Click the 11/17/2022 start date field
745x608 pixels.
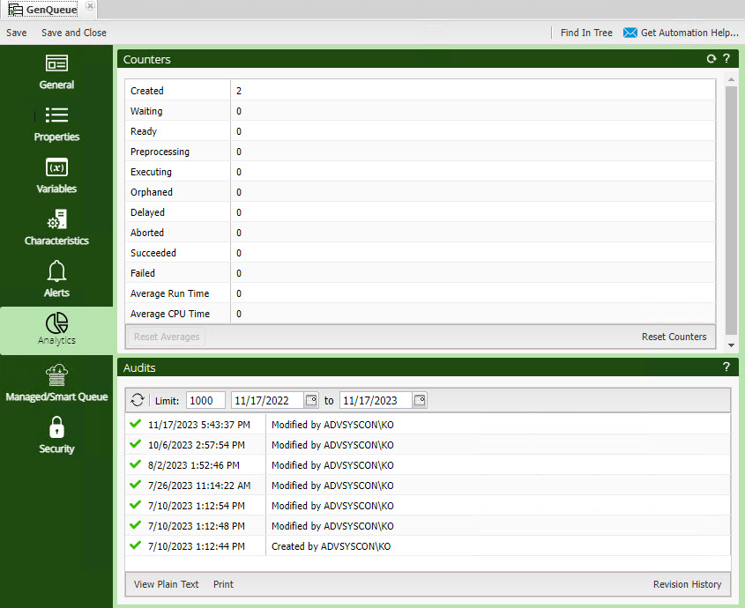click(x=267, y=400)
